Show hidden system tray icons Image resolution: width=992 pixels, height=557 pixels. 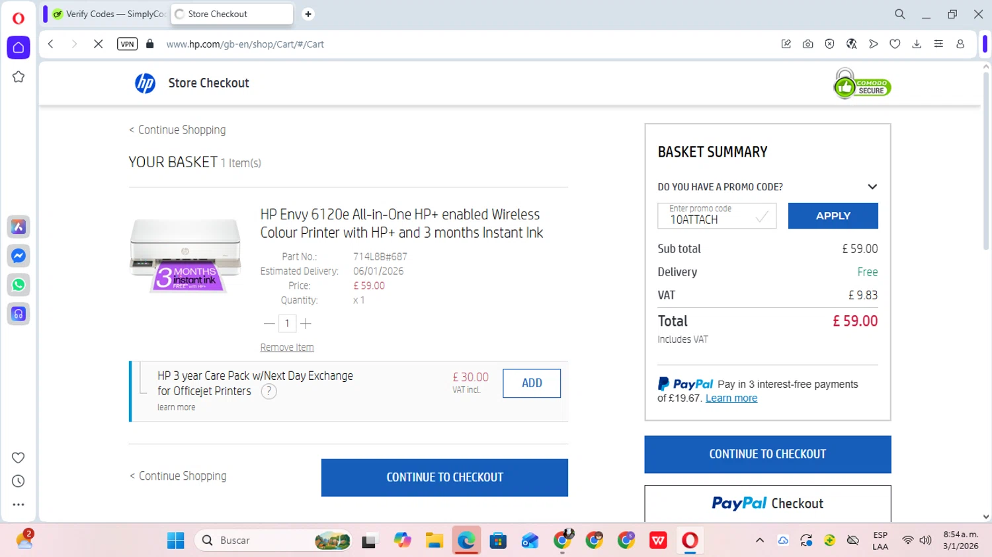(x=760, y=540)
